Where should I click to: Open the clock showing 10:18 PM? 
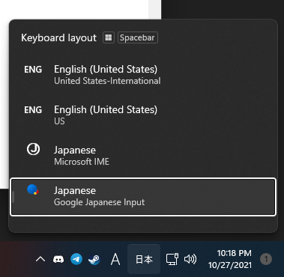click(x=230, y=259)
